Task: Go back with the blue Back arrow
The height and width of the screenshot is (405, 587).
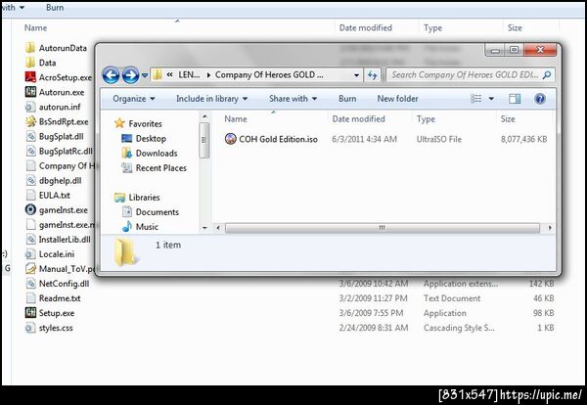Action: 111,75
